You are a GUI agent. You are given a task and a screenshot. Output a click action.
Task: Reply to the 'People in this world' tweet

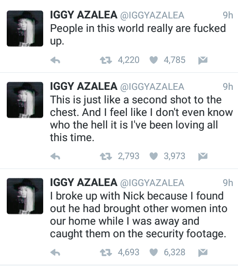coord(55,60)
